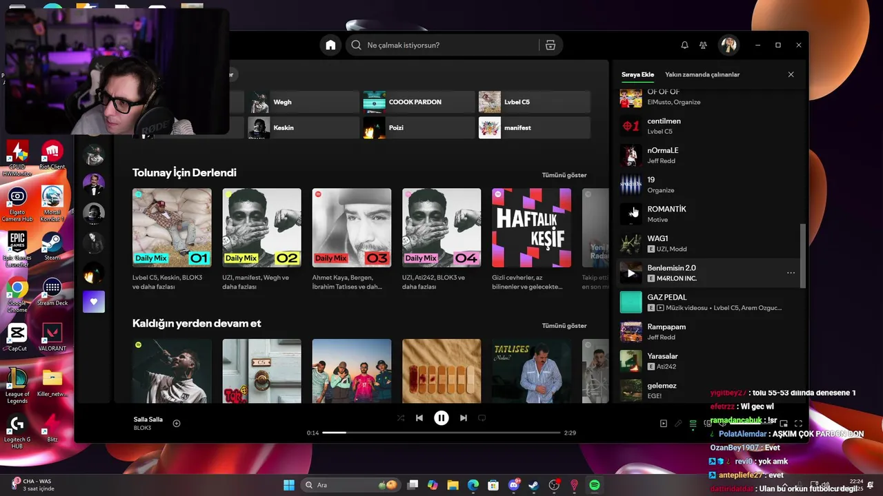Enter full screen player
Screen dimensions: 883x496
pos(798,424)
